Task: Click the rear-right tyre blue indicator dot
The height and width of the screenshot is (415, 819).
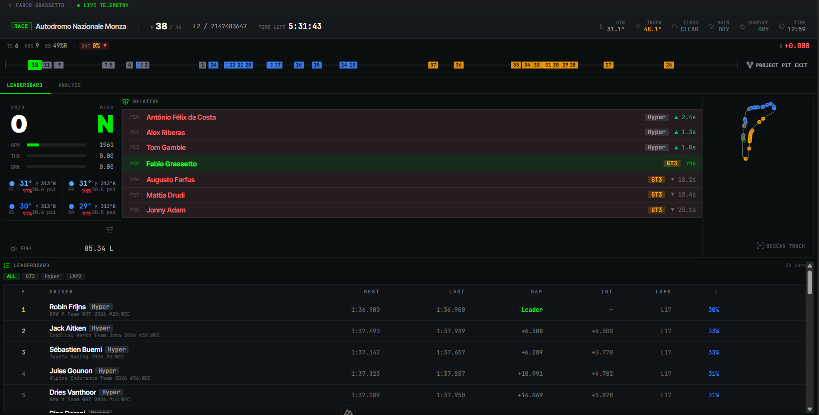Action: coord(71,207)
